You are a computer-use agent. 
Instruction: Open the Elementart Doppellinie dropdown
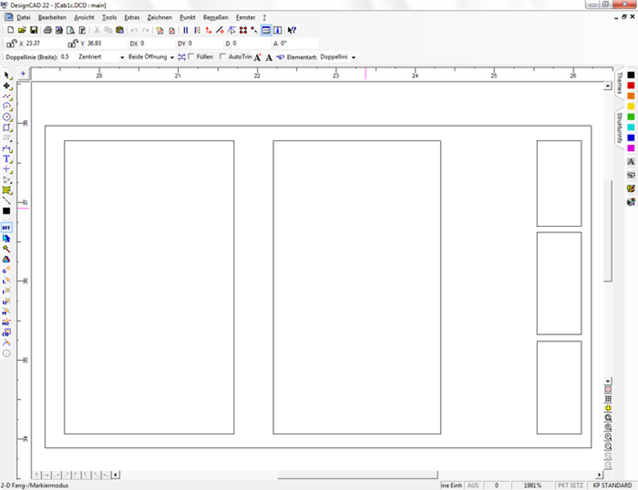click(353, 56)
